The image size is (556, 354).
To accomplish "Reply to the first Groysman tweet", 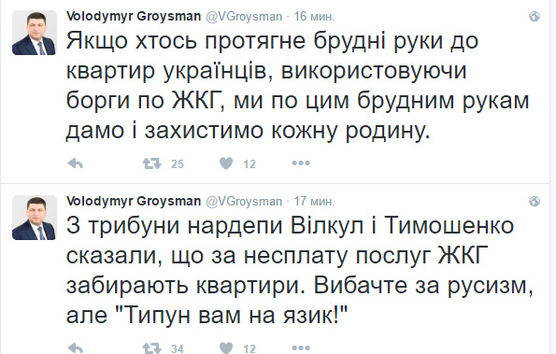I will [x=75, y=163].
